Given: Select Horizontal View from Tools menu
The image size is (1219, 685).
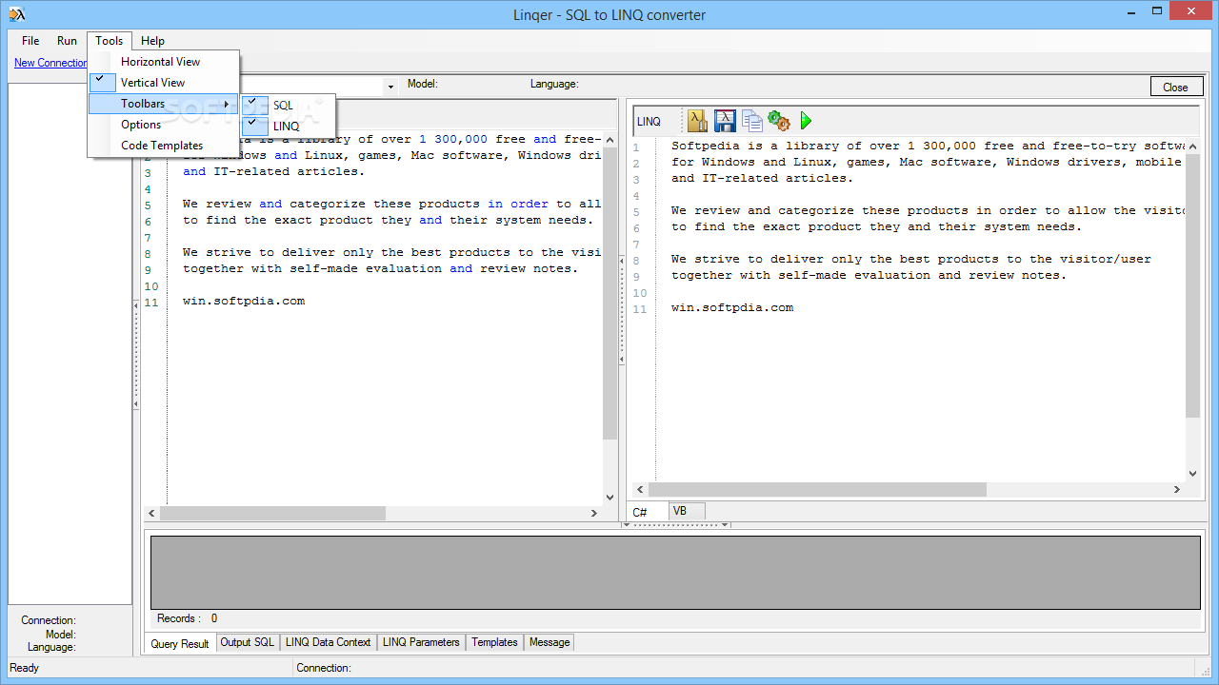Looking at the screenshot, I should tap(164, 62).
